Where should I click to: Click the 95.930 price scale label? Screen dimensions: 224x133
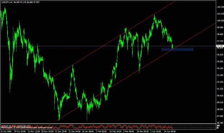[x=220, y=55]
